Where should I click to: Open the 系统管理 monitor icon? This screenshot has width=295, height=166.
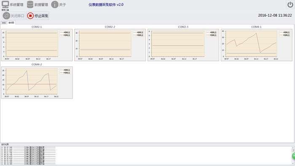point(5,5)
